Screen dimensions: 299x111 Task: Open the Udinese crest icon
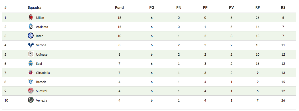pos(31,54)
